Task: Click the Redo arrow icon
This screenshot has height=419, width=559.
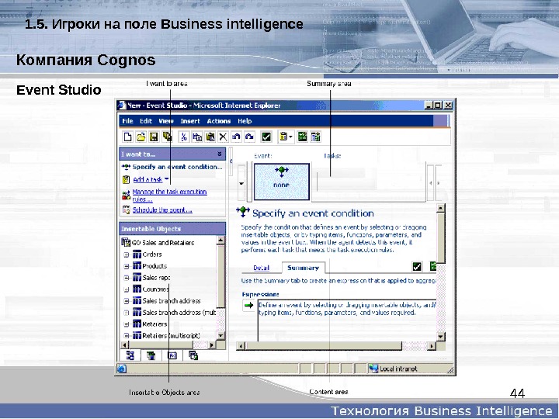Action: point(249,137)
